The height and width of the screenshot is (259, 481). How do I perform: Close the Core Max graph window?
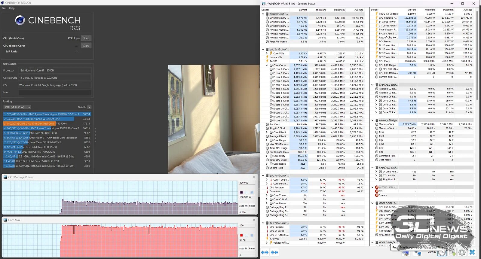254,220
